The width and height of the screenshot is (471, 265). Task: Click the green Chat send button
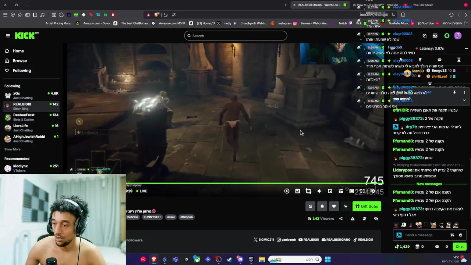(460, 247)
